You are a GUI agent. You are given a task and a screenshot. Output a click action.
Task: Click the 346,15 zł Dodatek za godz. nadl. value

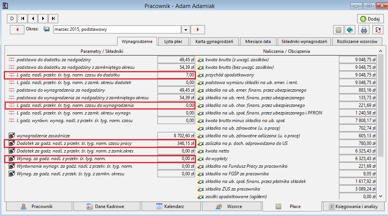coord(176,143)
